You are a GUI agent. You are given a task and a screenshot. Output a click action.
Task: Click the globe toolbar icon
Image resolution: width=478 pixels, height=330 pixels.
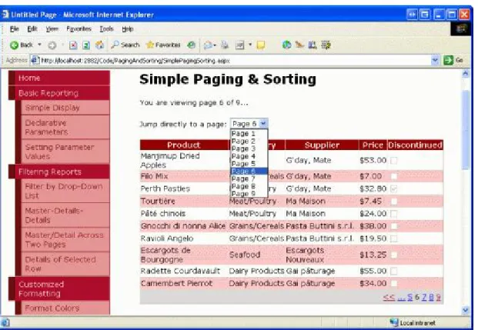tap(286, 45)
